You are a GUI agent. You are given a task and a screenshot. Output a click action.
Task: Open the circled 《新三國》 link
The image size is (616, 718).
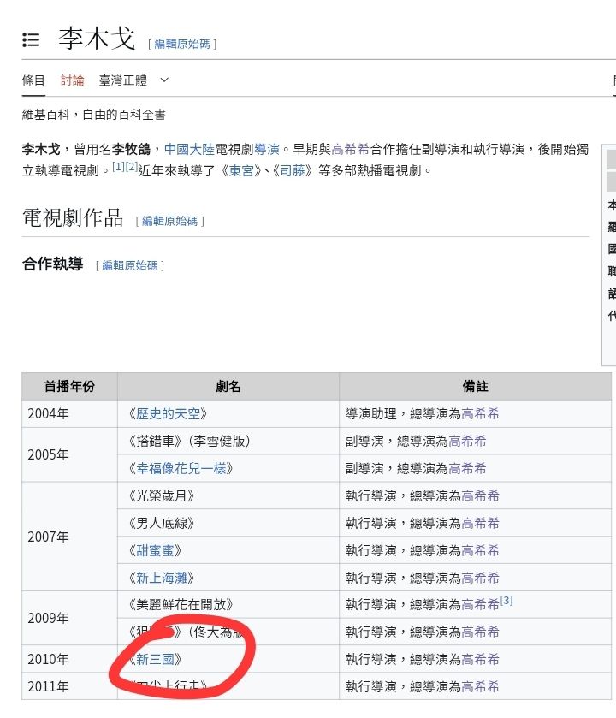(154, 659)
